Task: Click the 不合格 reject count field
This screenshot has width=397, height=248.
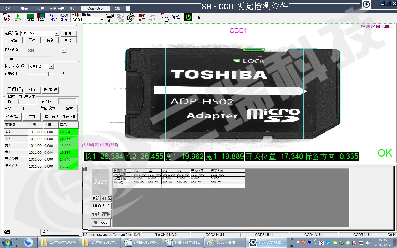Action: pyautogui.click(x=67, y=101)
